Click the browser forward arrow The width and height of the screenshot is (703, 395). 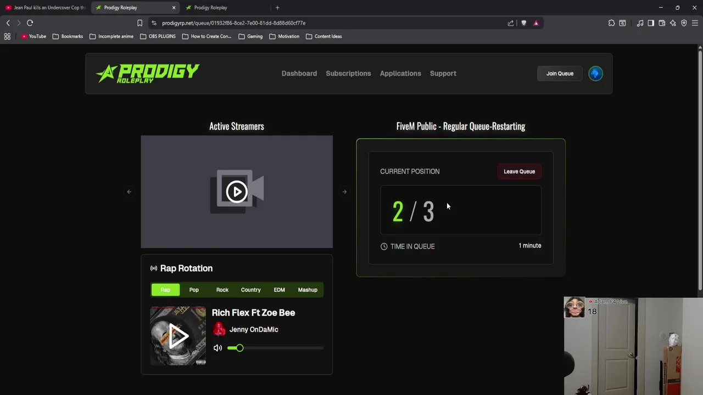(19, 23)
